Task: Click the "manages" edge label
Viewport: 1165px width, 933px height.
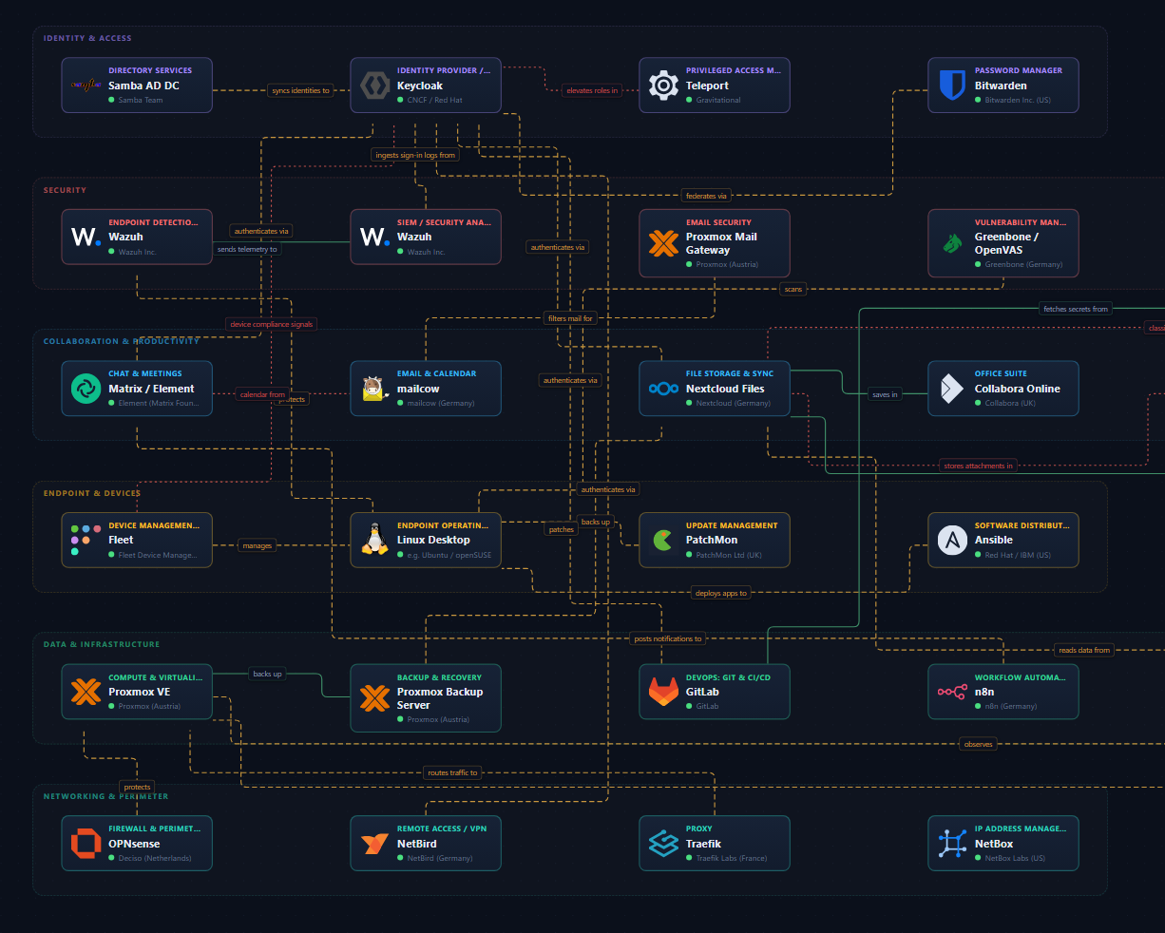Action: 258,545
